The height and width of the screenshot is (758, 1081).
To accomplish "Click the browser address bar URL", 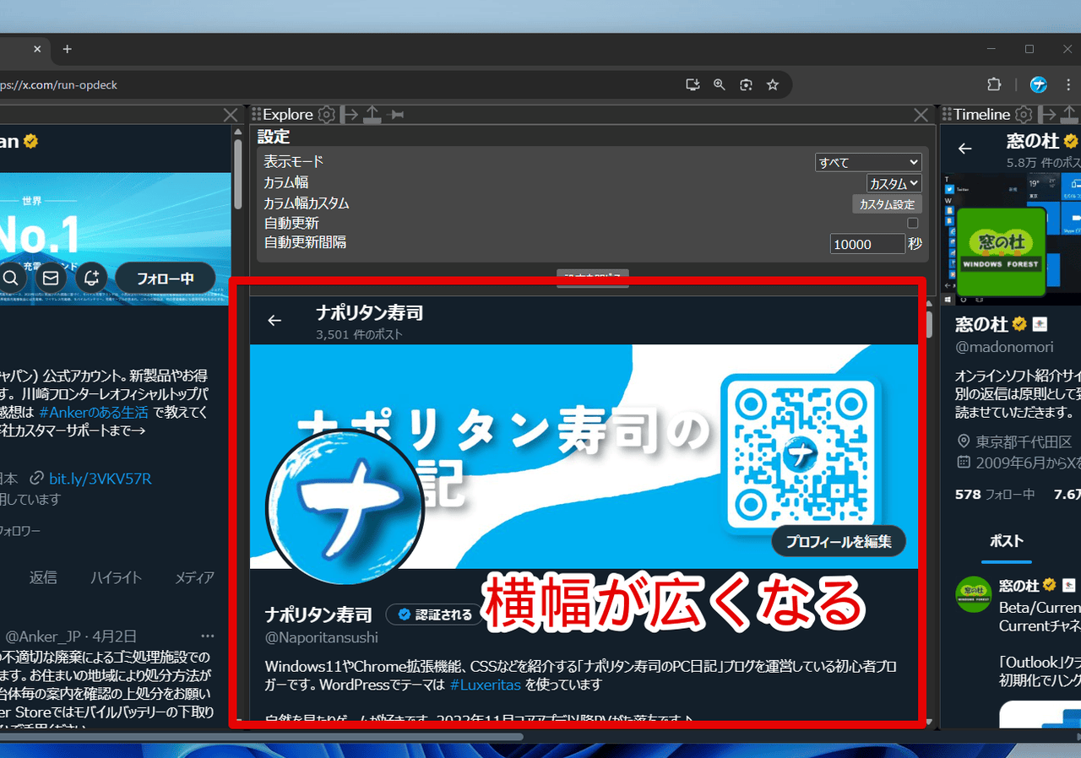I will pos(58,84).
